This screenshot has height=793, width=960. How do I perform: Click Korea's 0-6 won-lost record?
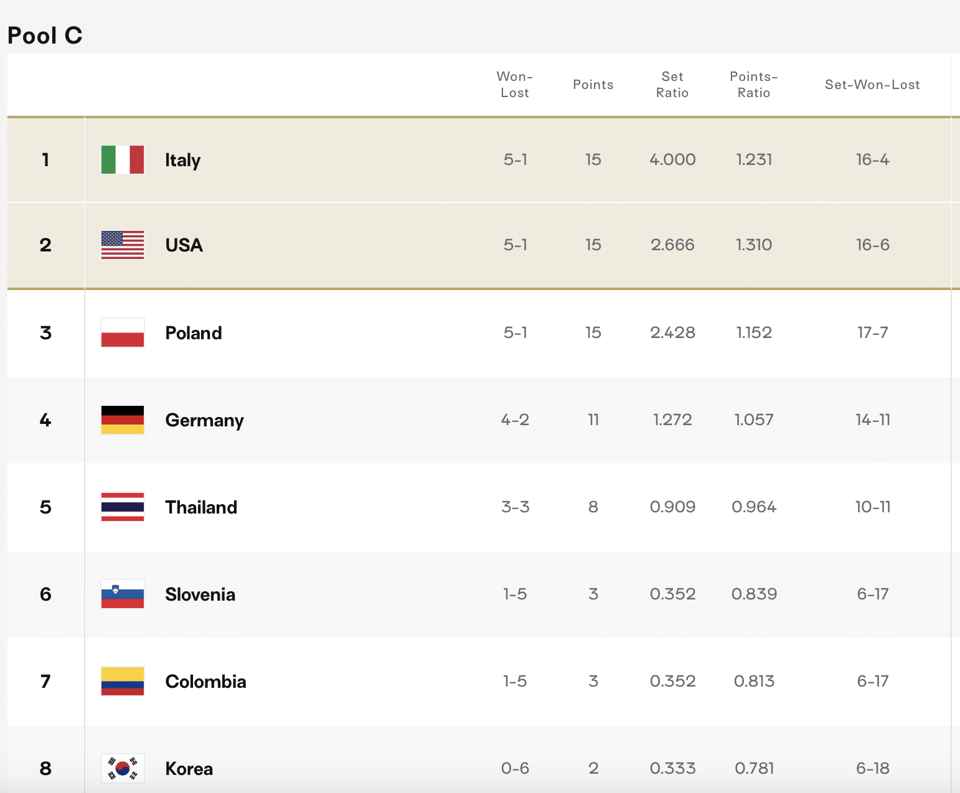point(515,769)
